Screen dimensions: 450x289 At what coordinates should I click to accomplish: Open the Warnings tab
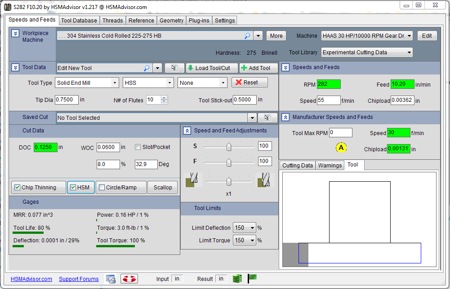click(330, 166)
